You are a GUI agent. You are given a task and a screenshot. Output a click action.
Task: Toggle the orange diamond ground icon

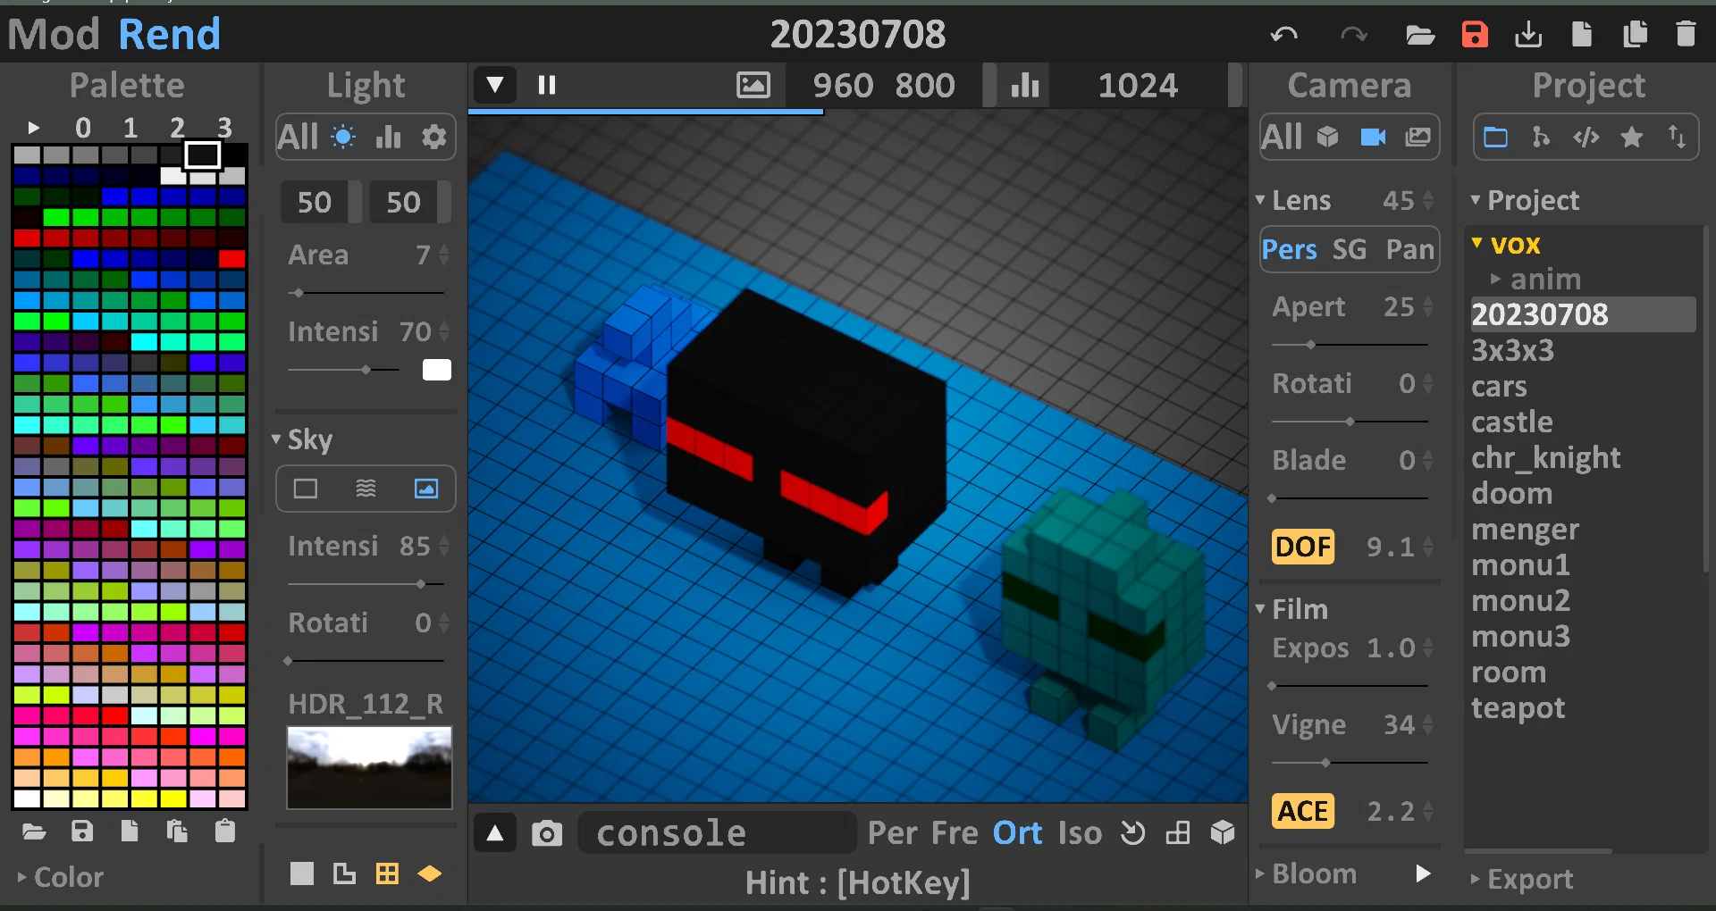(x=430, y=873)
